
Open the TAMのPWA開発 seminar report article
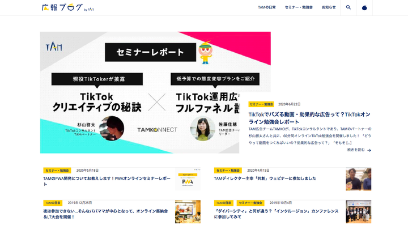(107, 181)
